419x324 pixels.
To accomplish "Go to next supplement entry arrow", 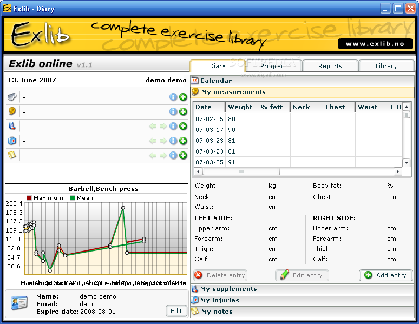I will (x=163, y=126).
